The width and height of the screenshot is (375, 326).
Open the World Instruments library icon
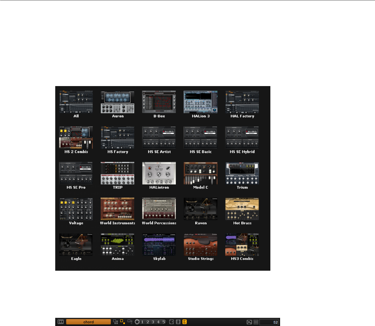pyautogui.click(x=117, y=209)
